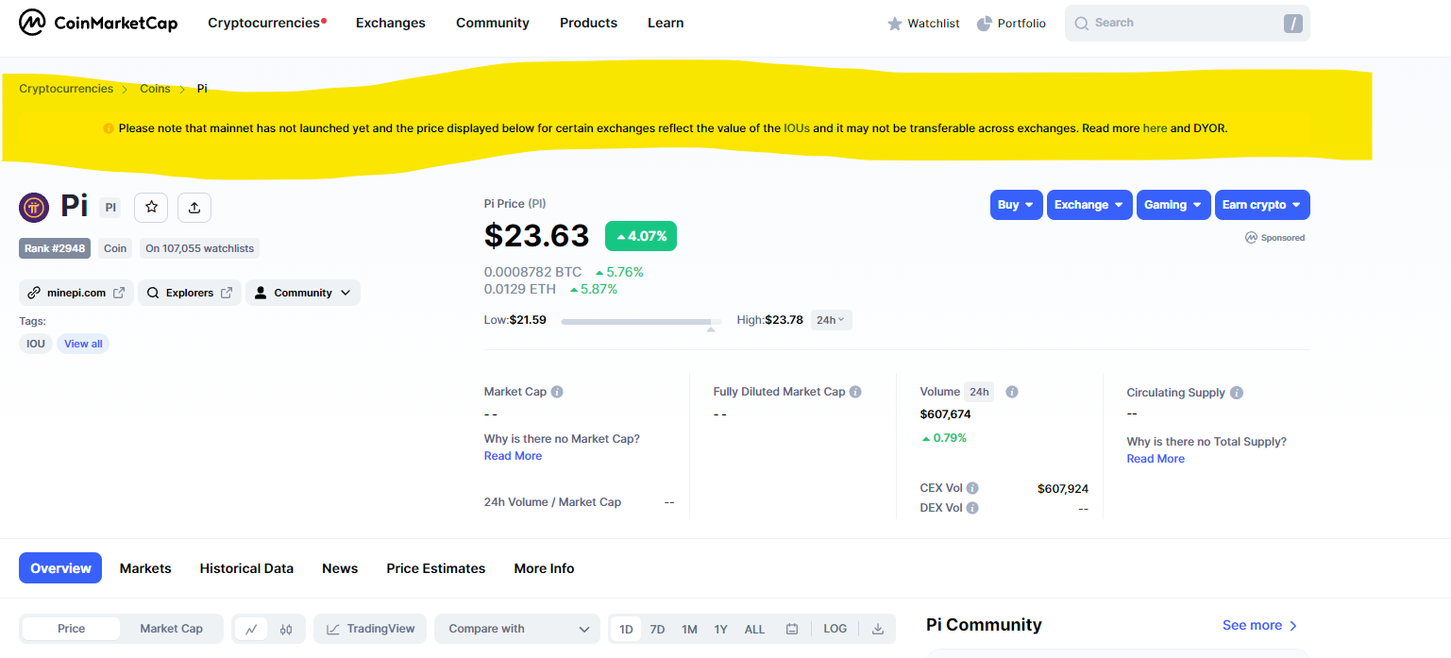Select the ALL chart range
Screen dimensions: 1451x658
tap(754, 629)
